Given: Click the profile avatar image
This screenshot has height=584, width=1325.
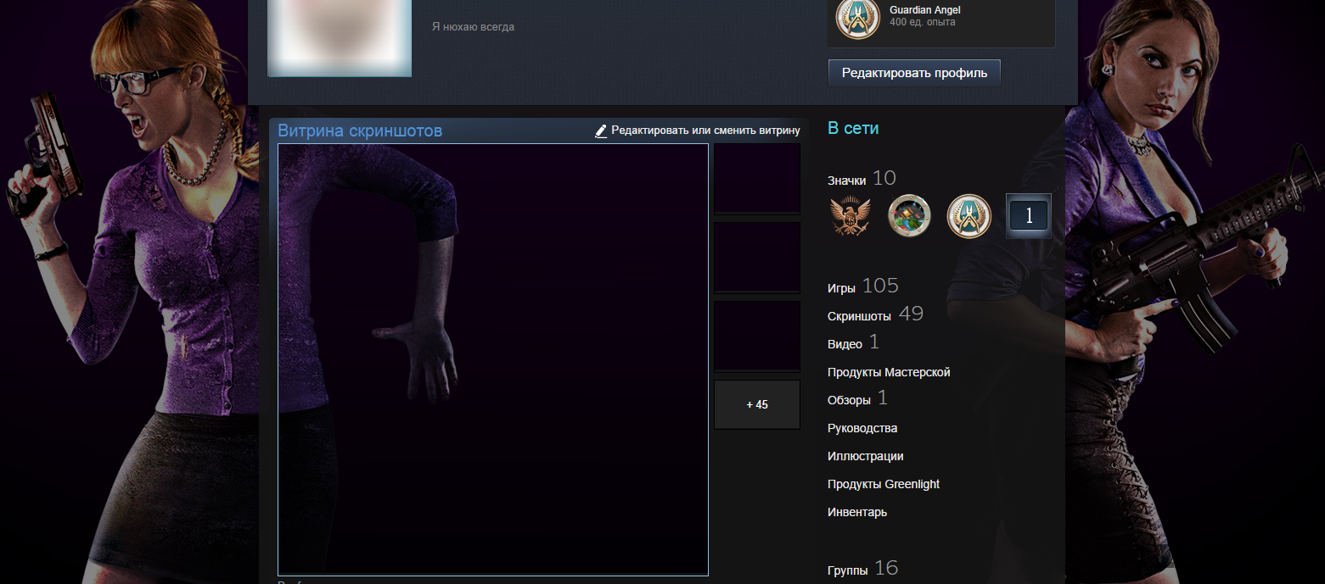Looking at the screenshot, I should pyautogui.click(x=340, y=37).
